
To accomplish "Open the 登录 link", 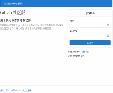I will (x=82, y=56).
